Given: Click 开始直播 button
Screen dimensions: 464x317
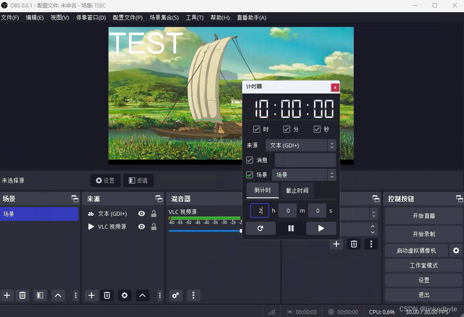Looking at the screenshot, I should pyautogui.click(x=424, y=216).
